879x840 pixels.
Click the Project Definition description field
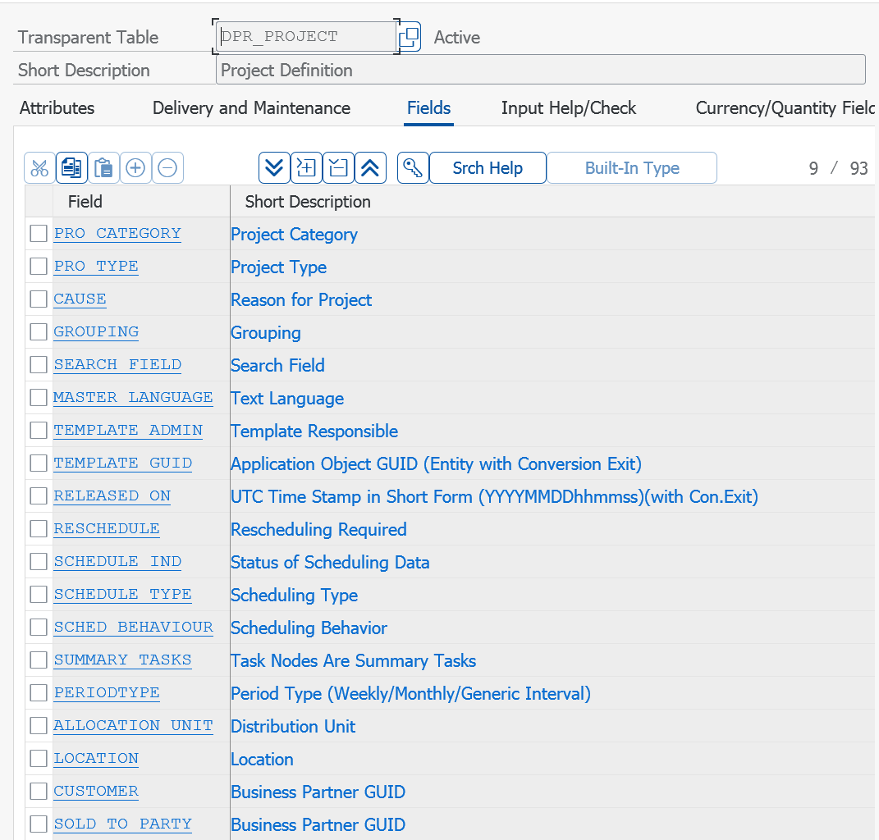click(540, 70)
